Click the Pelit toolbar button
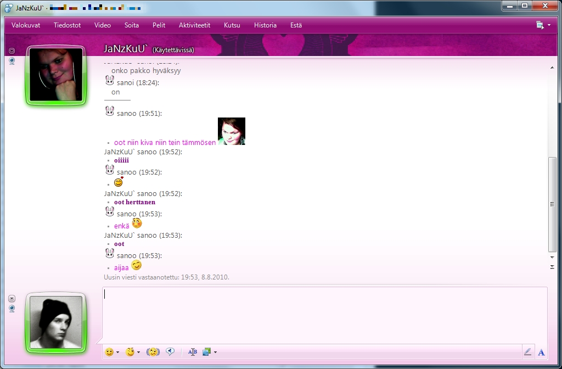 [159, 25]
